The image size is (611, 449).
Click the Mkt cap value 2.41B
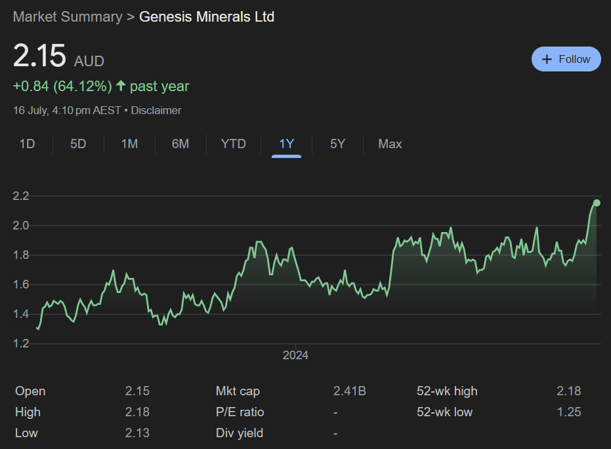tap(350, 391)
